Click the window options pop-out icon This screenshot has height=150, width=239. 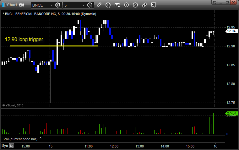tap(215, 2)
